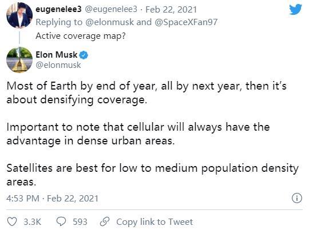
Task: Like the tweet with the heart icon
Action: [x=12, y=222]
